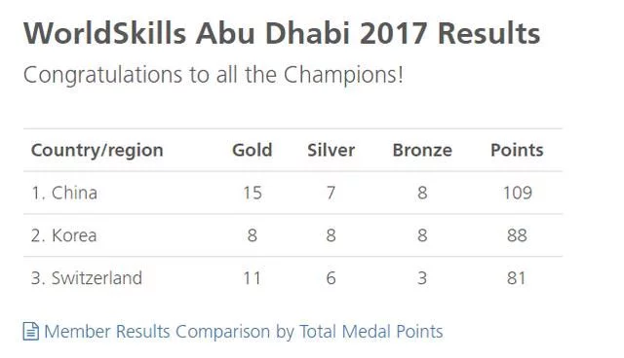
Task: Select the Country/region column header
Action: pos(97,151)
